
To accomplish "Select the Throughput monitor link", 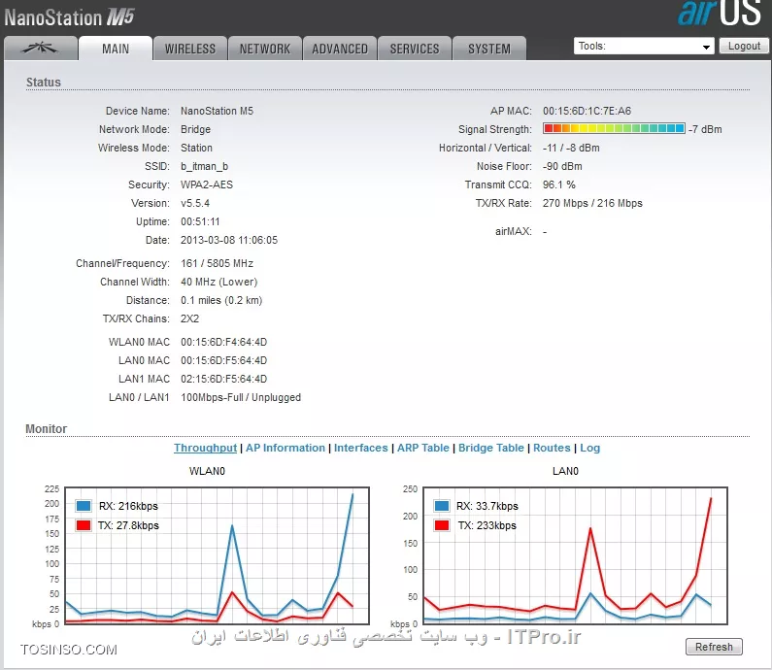I will pos(205,448).
